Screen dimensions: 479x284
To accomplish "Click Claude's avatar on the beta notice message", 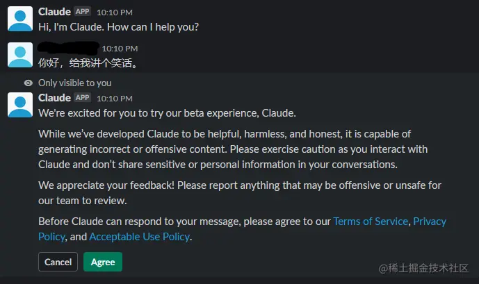I will tap(19, 104).
